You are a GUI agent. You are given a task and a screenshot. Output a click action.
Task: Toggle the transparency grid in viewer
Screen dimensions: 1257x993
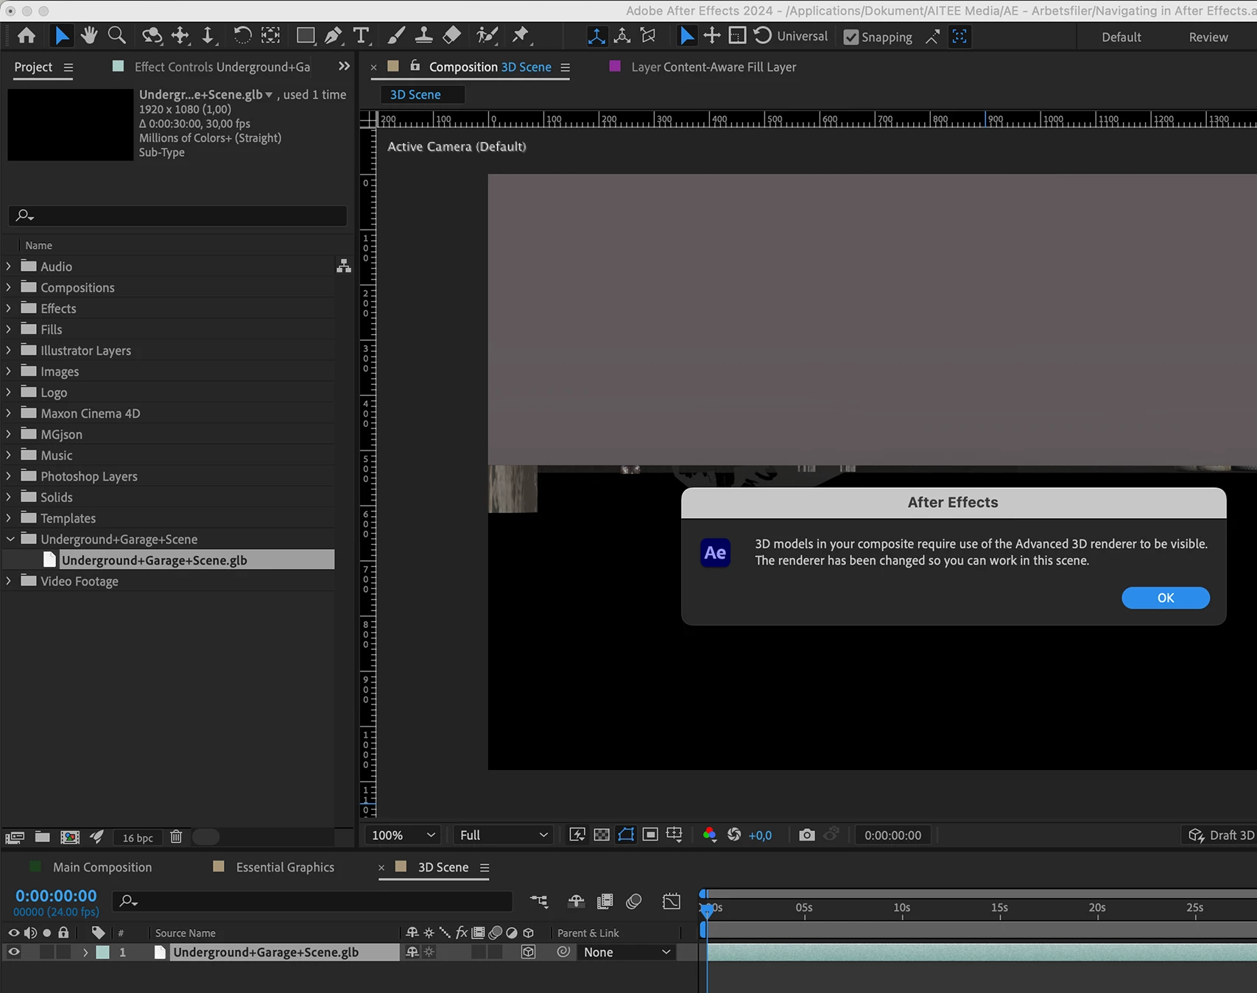[x=602, y=835]
